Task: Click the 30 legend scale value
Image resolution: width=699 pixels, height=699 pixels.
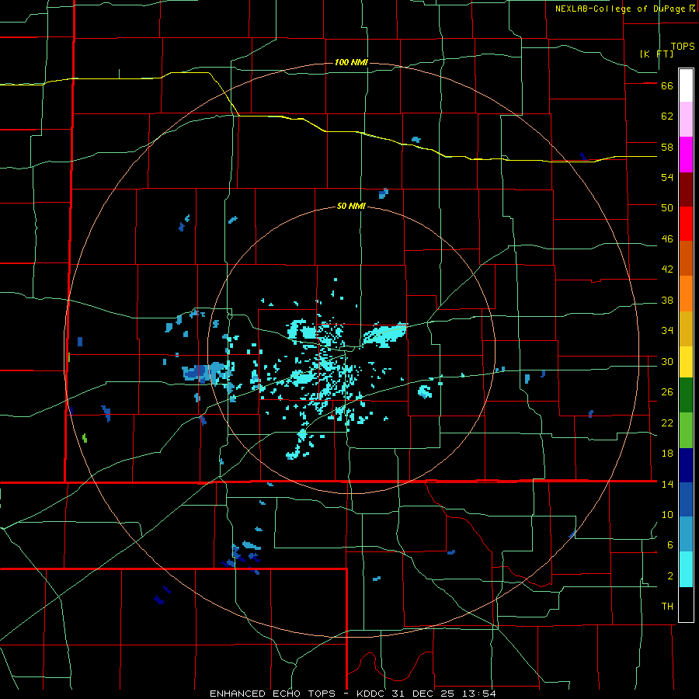Action: click(x=667, y=361)
